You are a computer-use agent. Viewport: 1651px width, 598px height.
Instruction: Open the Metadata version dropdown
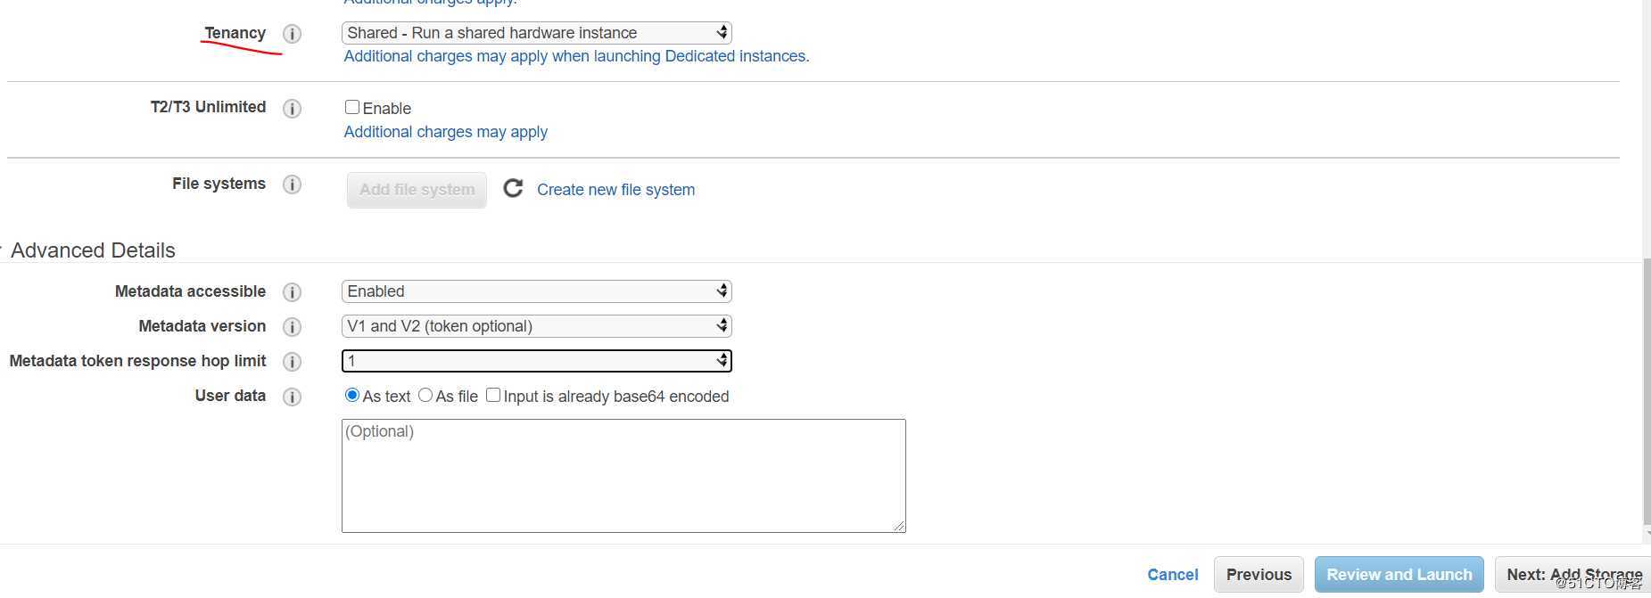click(537, 326)
